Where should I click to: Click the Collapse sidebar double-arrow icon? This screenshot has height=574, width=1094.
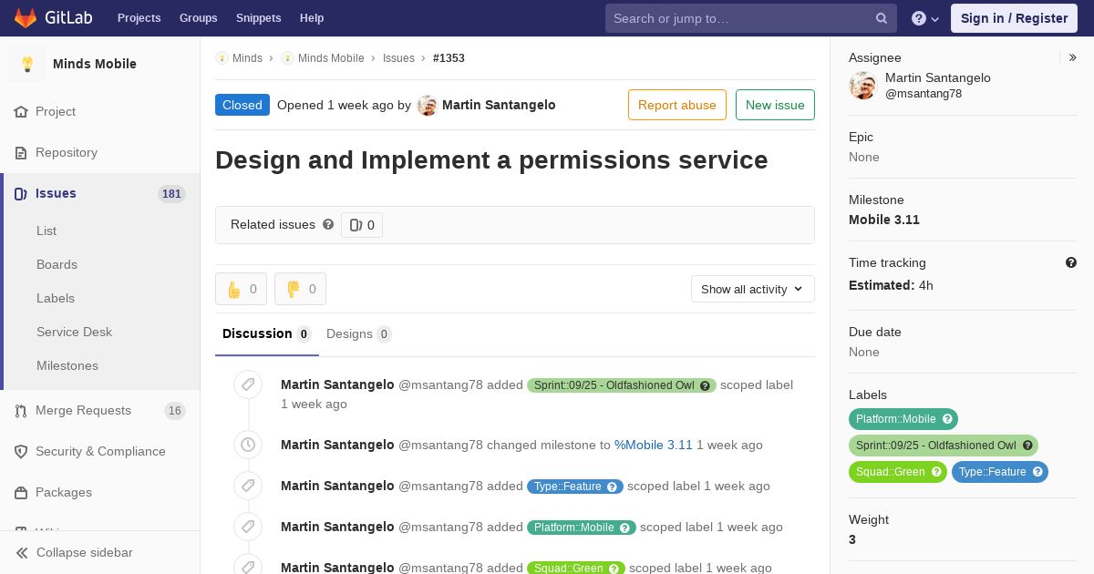[22, 552]
